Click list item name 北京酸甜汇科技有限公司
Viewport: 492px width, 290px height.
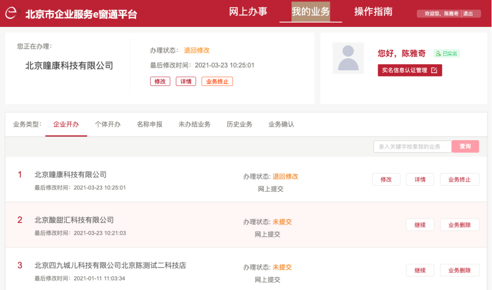74,220
